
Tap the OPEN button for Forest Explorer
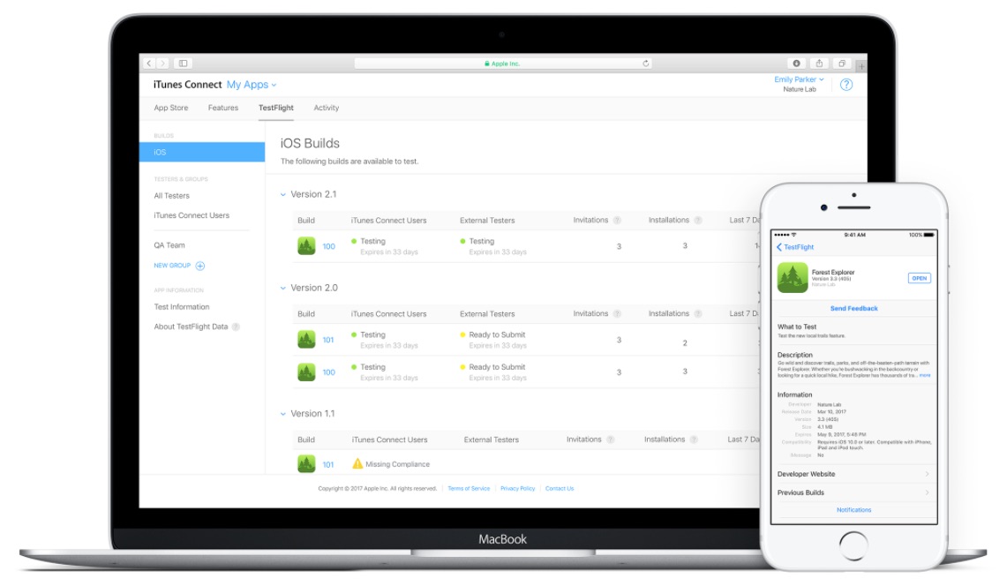(x=919, y=278)
